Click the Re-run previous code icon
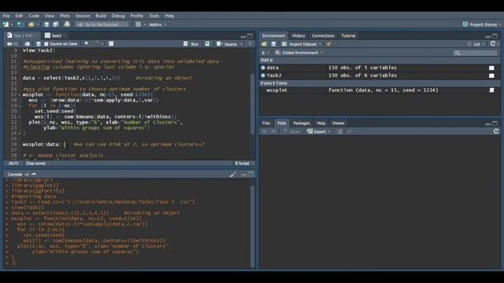Viewport: 504px width, 283px height. (x=207, y=44)
